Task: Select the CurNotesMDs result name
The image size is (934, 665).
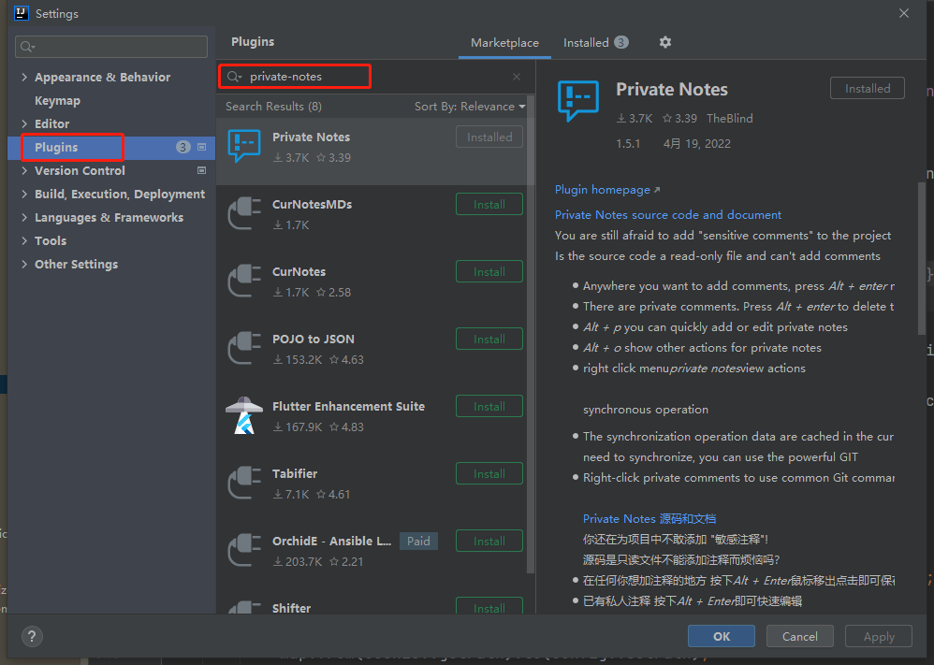Action: 313,204
